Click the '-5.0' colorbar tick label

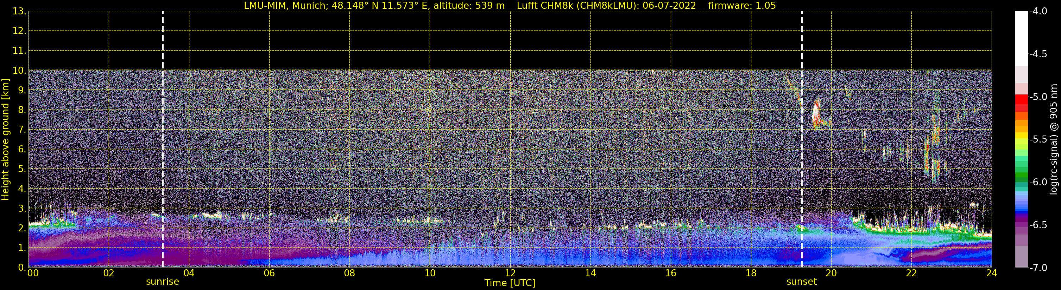(1038, 97)
